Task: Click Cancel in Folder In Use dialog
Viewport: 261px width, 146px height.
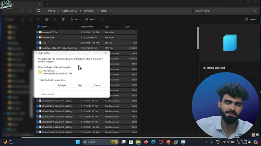Action: tap(97, 85)
